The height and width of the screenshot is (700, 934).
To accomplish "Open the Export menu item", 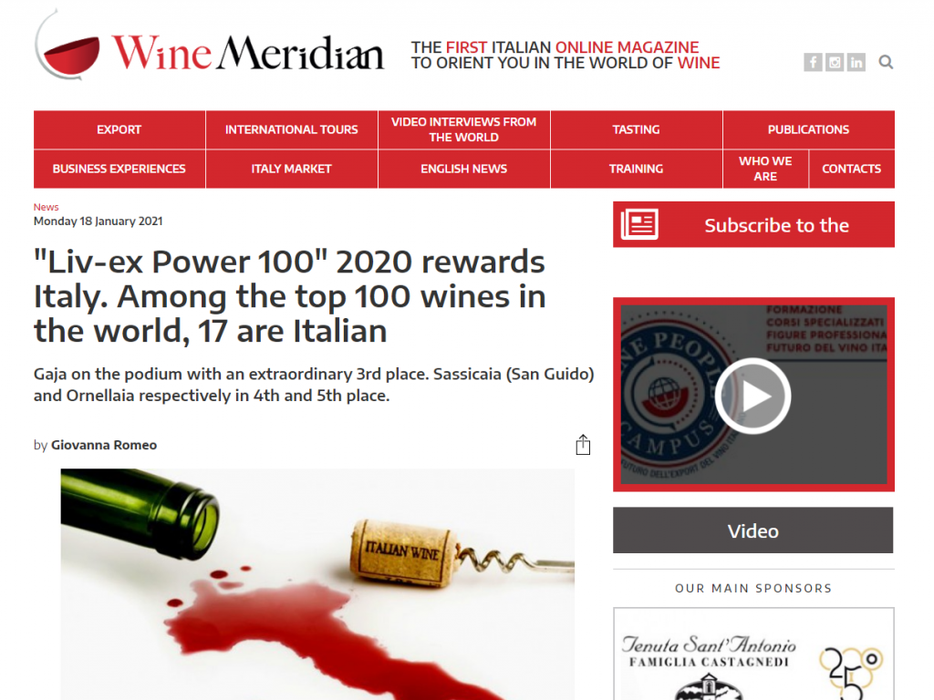I will (x=119, y=129).
